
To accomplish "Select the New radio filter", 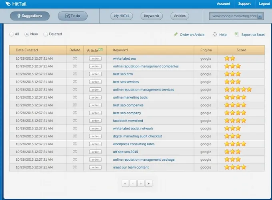I will 26,34.
